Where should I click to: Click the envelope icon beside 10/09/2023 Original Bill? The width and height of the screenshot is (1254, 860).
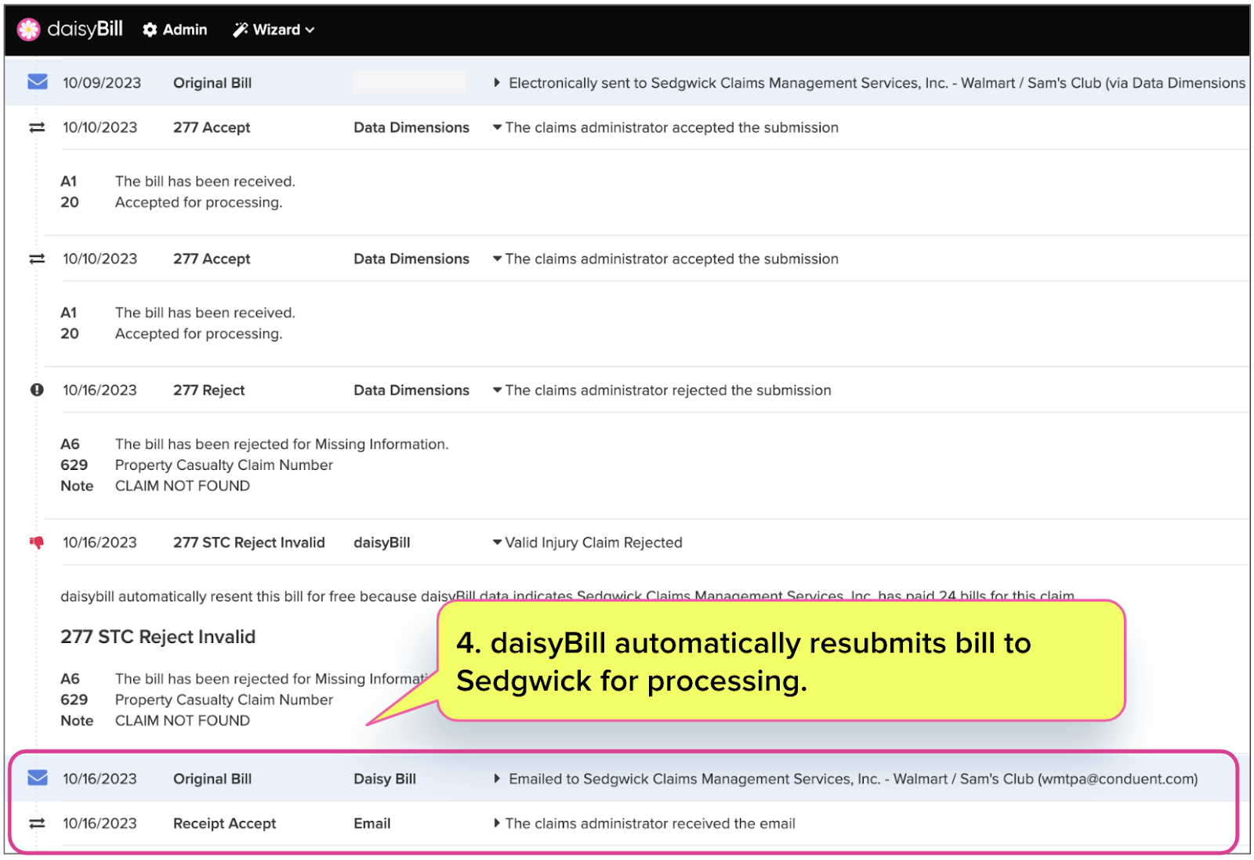(36, 81)
